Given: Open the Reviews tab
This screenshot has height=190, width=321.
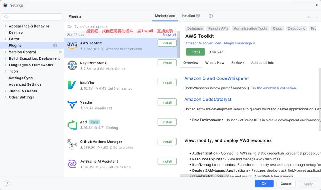Looking at the screenshot, I should click(x=238, y=63).
